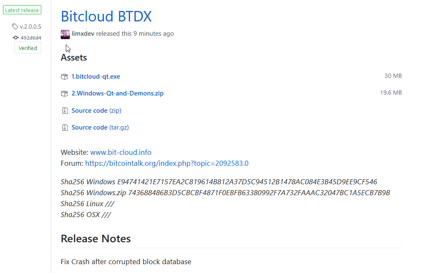Click the tag icon beside v.2.0.0.5

(x=15, y=27)
